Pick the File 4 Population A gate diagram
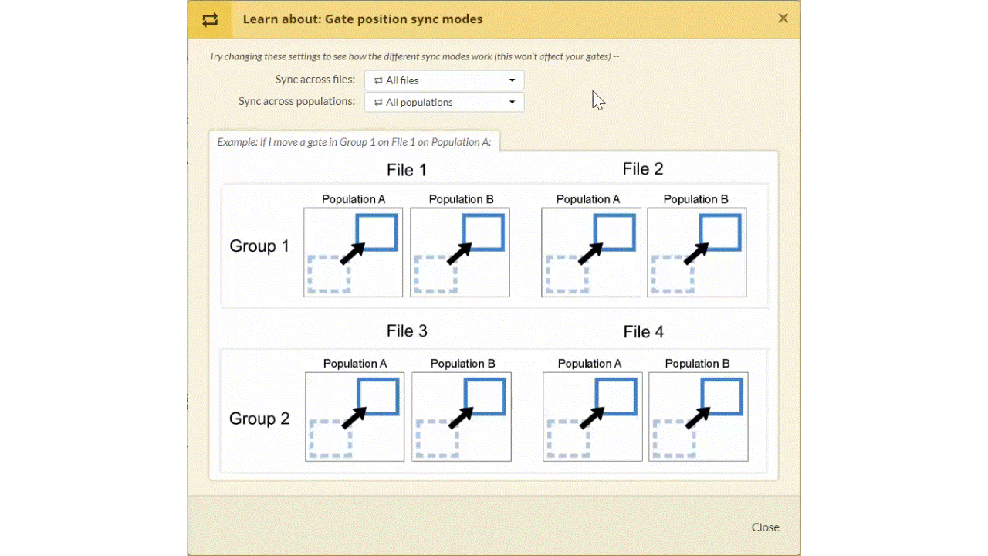Screen dimensions: 988x556 592,417
